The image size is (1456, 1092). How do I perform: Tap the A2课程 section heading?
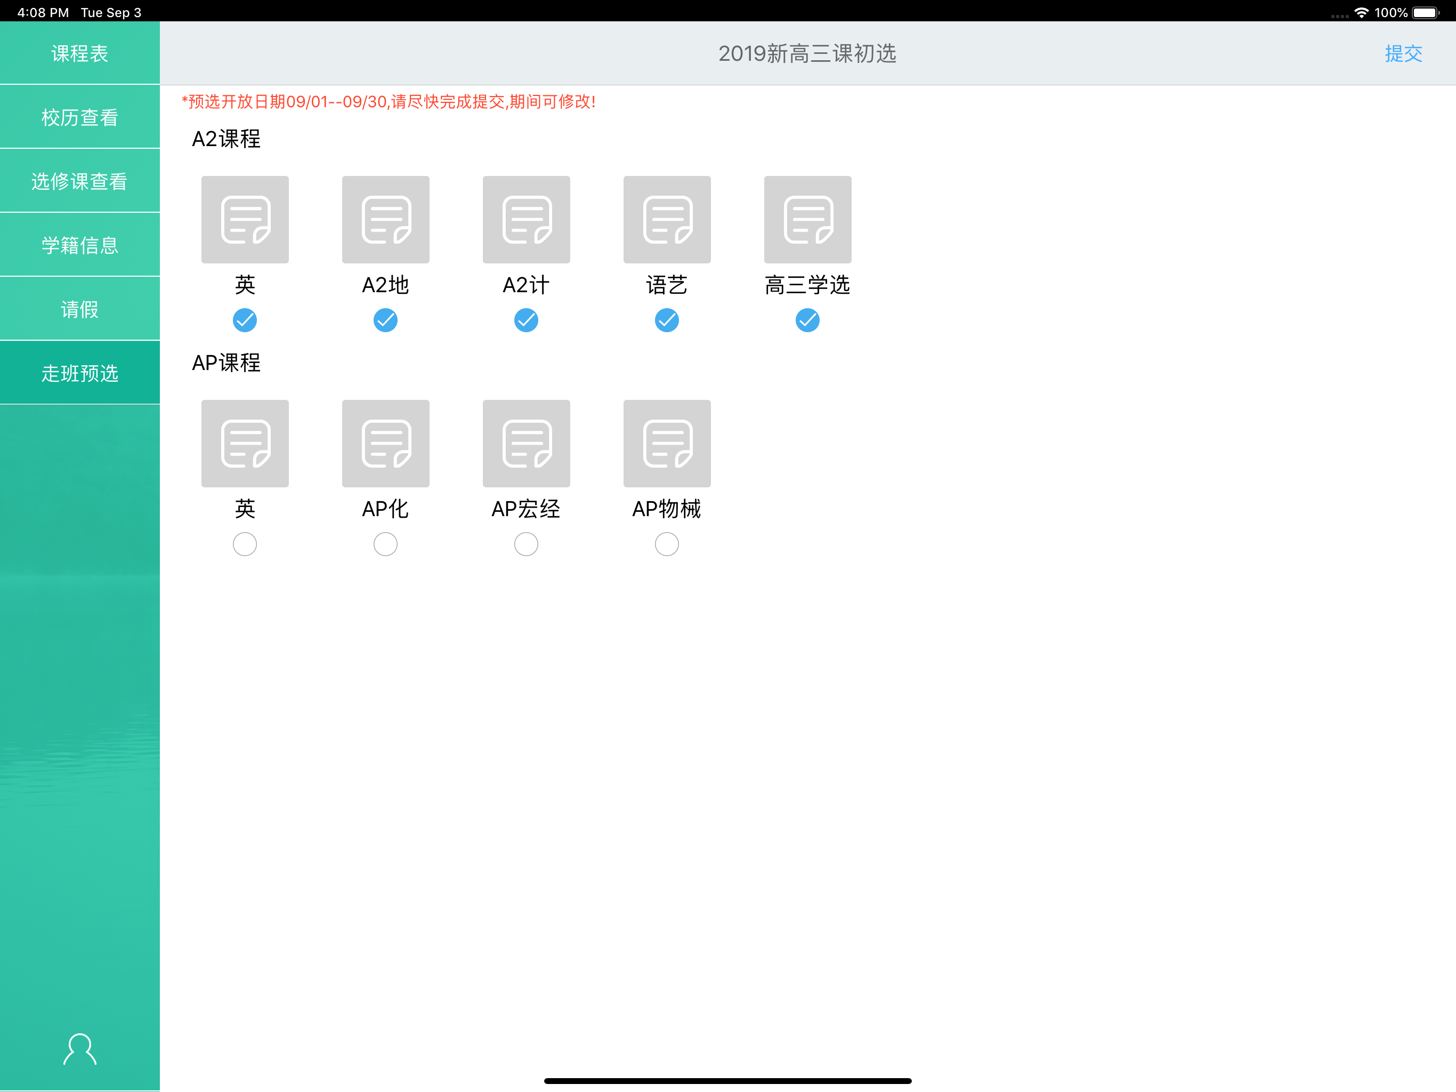pos(227,139)
